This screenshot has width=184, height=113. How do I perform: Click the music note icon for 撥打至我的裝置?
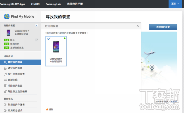5,74
